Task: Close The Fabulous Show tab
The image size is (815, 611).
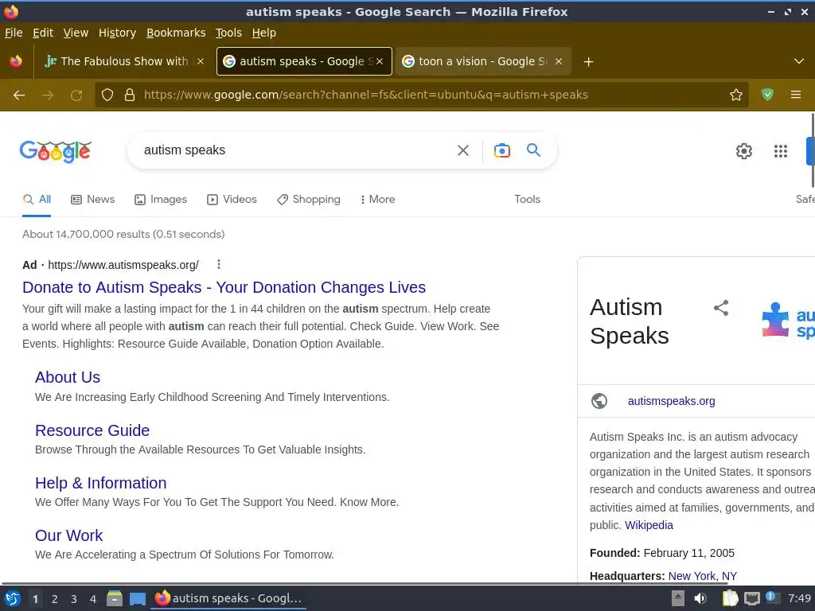Action: click(x=201, y=61)
